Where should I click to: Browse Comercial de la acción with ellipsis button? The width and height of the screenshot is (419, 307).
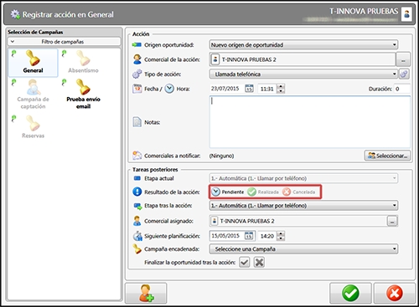click(403, 59)
